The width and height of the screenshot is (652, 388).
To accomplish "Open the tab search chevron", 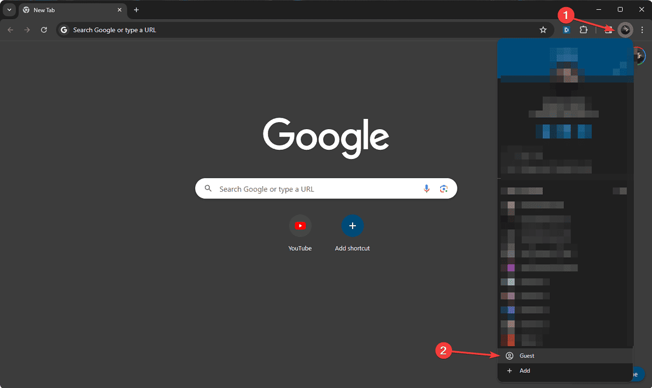I will tap(8, 10).
